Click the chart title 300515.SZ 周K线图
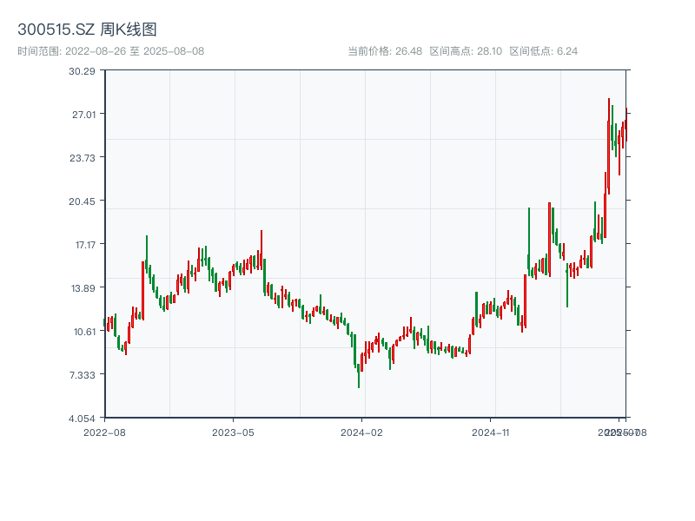The width and height of the screenshot is (695, 521). click(87, 30)
